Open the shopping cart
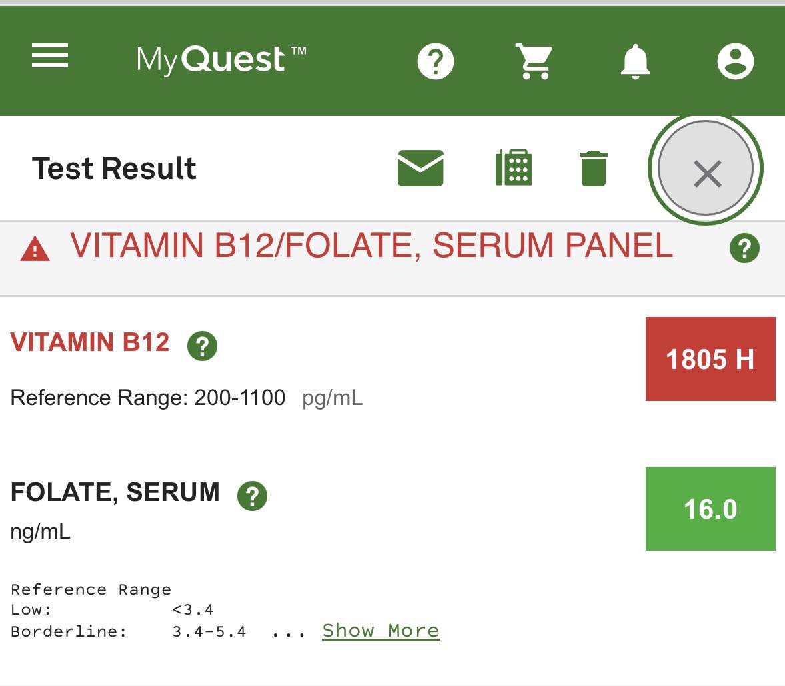785x686 pixels. (x=534, y=61)
